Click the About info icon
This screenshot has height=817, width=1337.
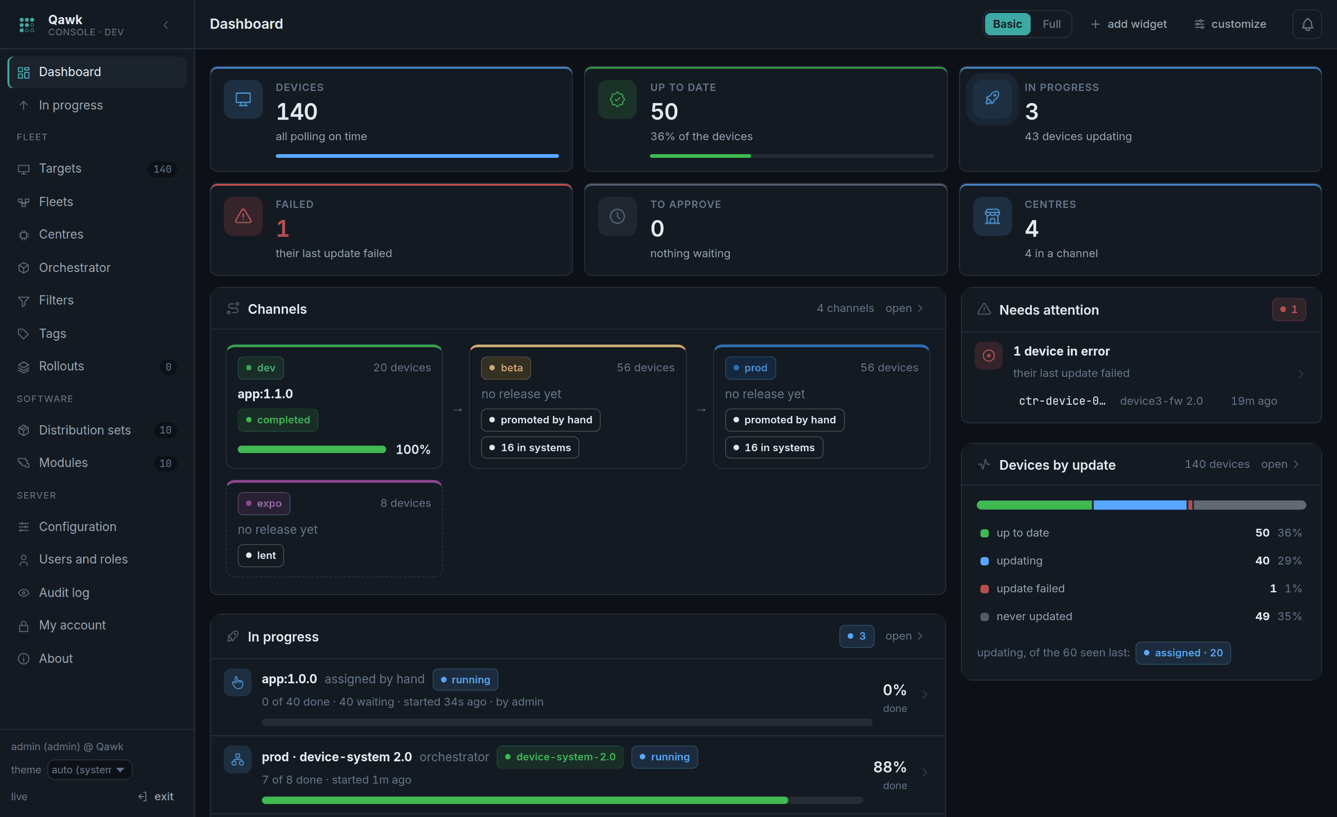pyautogui.click(x=24, y=659)
